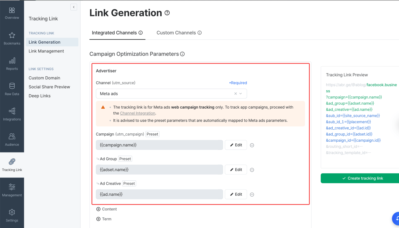
Task: Open Integrations icon in sidebar
Action: click(12, 111)
